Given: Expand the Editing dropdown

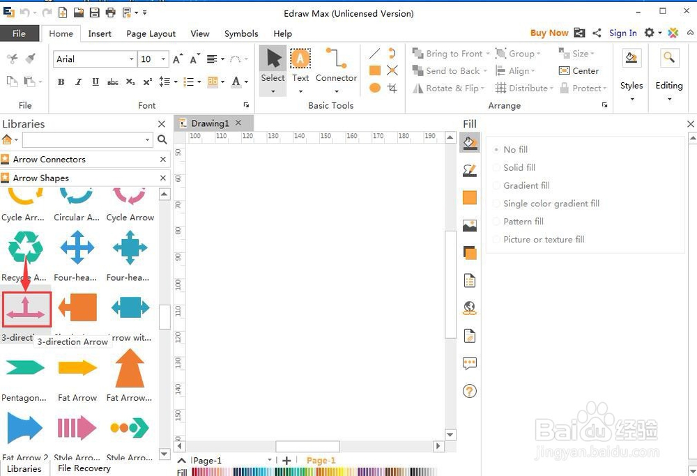Looking at the screenshot, I should tap(669, 99).
